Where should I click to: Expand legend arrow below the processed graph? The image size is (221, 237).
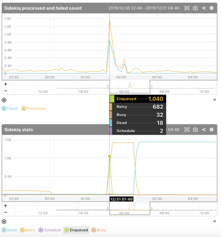(x=215, y=100)
